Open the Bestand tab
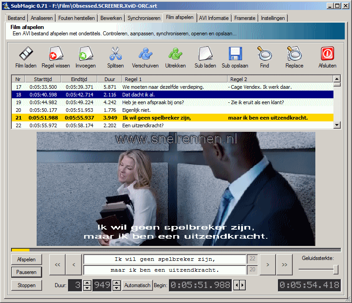Viewport: 352px width, 303px height. [x=16, y=18]
